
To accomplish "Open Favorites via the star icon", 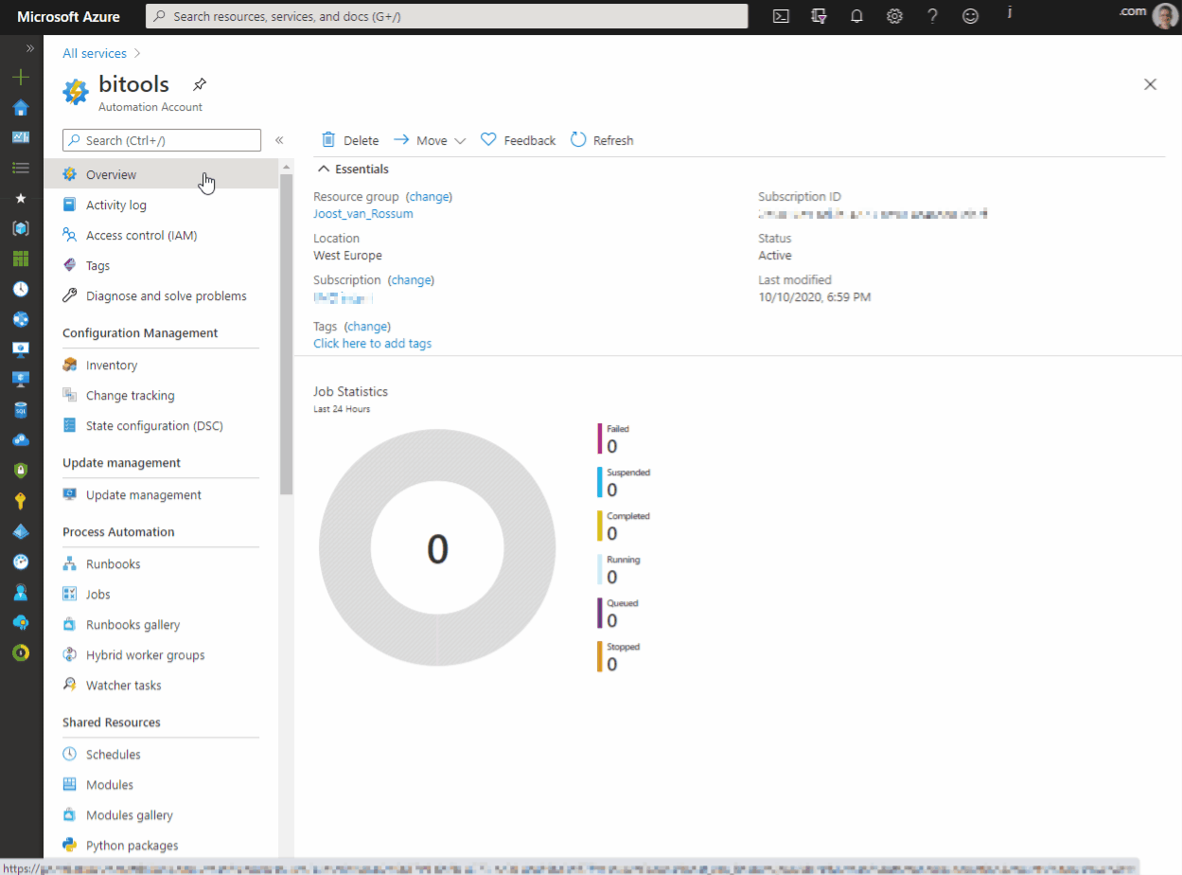I will 20,198.
